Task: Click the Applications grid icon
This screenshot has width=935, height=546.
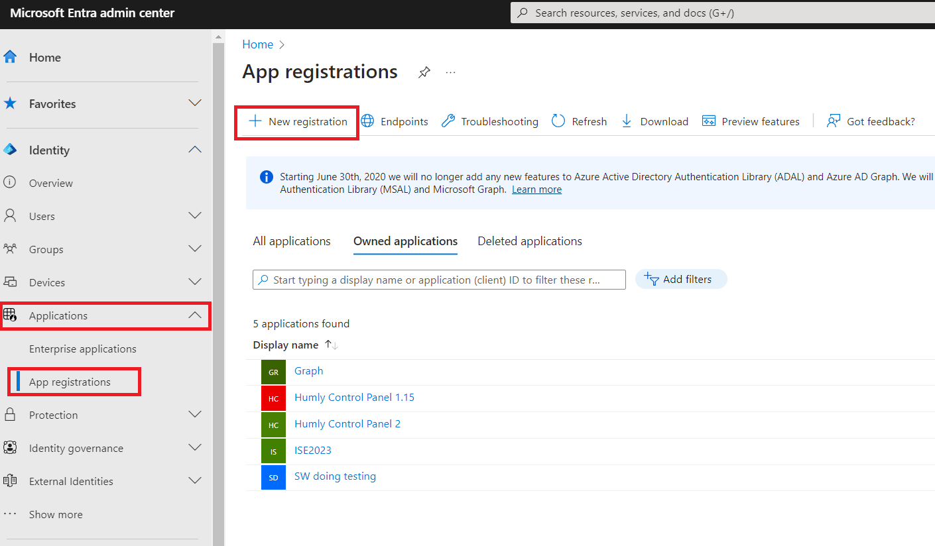Action: 10,315
